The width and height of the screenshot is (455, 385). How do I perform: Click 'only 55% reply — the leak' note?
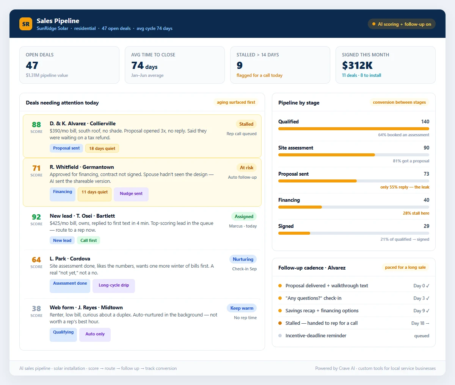coord(405,187)
